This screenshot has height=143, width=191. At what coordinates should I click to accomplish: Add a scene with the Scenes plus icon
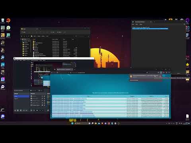coord(15,110)
